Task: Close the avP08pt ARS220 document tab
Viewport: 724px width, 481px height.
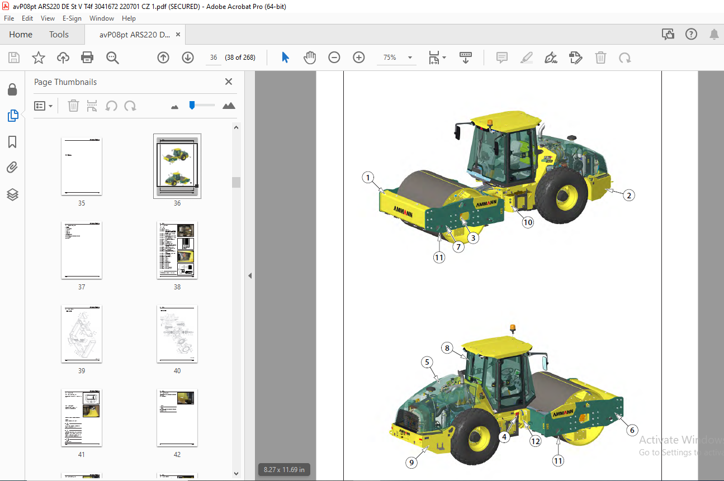Action: (x=178, y=35)
